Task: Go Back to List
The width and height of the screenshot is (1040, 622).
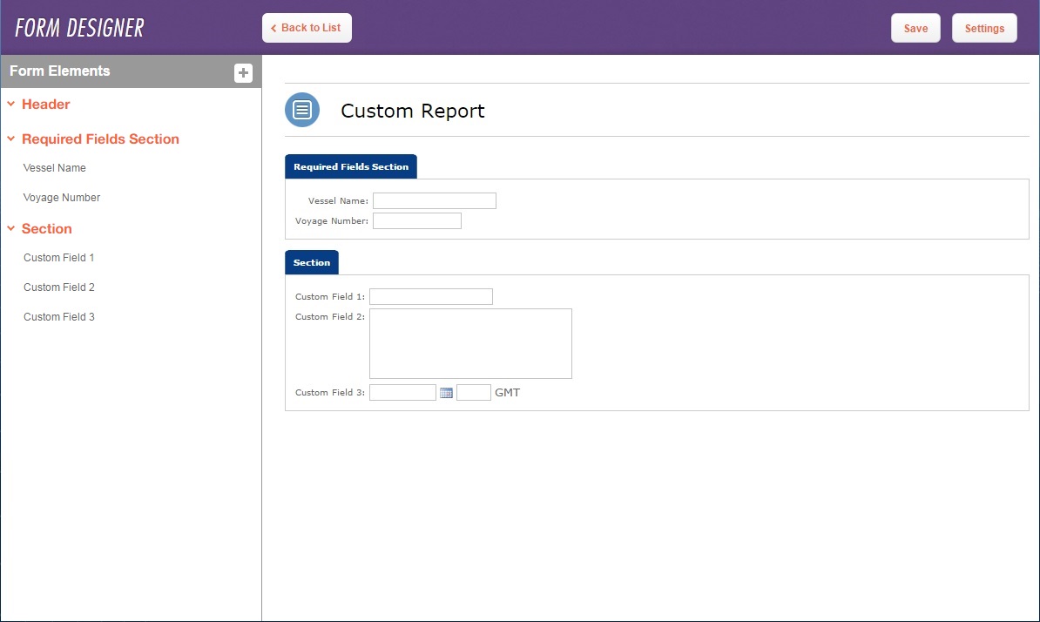Action: [x=307, y=28]
